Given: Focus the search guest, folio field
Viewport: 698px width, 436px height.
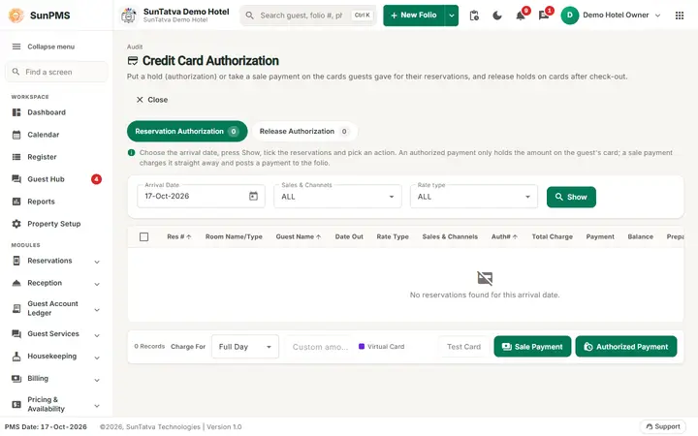Looking at the screenshot, I should coord(308,16).
